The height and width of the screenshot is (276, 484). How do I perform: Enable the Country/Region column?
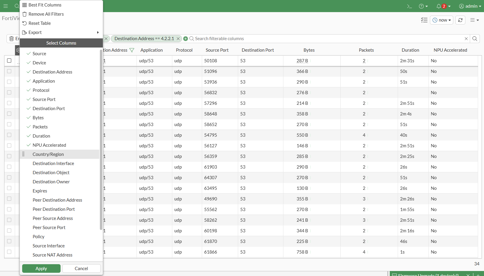48,154
